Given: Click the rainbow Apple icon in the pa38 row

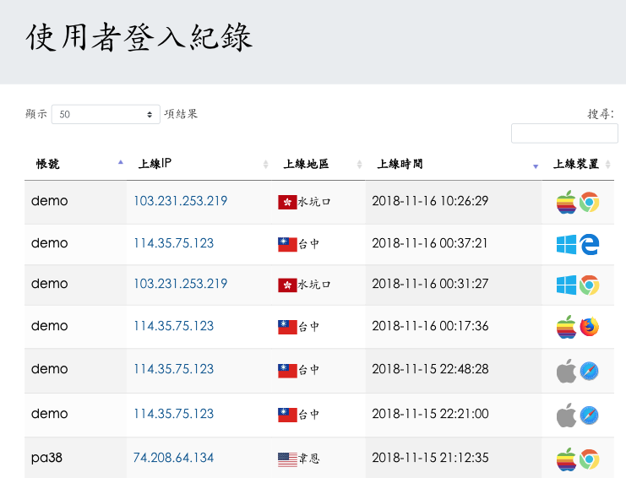Looking at the screenshot, I should click(566, 459).
